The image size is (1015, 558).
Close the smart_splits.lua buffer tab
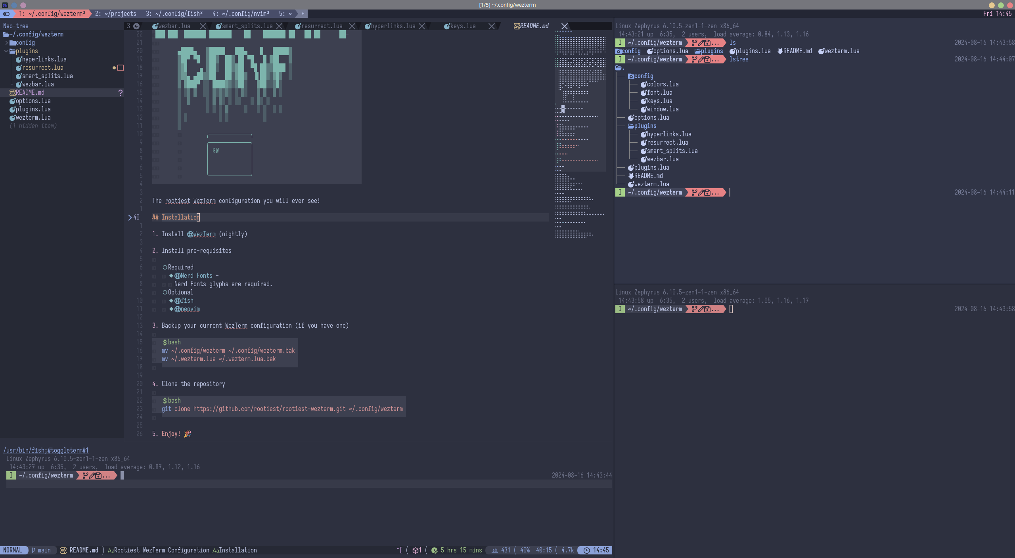tap(279, 26)
